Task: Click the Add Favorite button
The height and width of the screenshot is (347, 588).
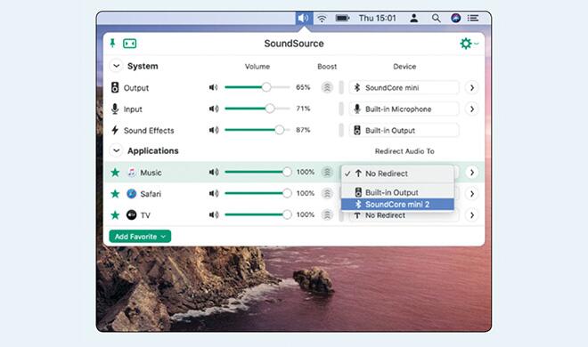Action: pyautogui.click(x=140, y=237)
